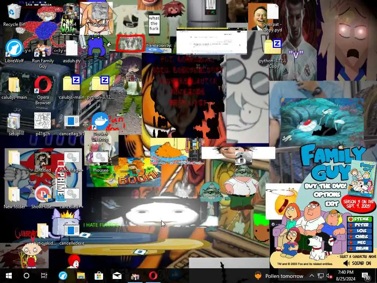Select the calubjs-main folder without zip badge

click(x=14, y=85)
